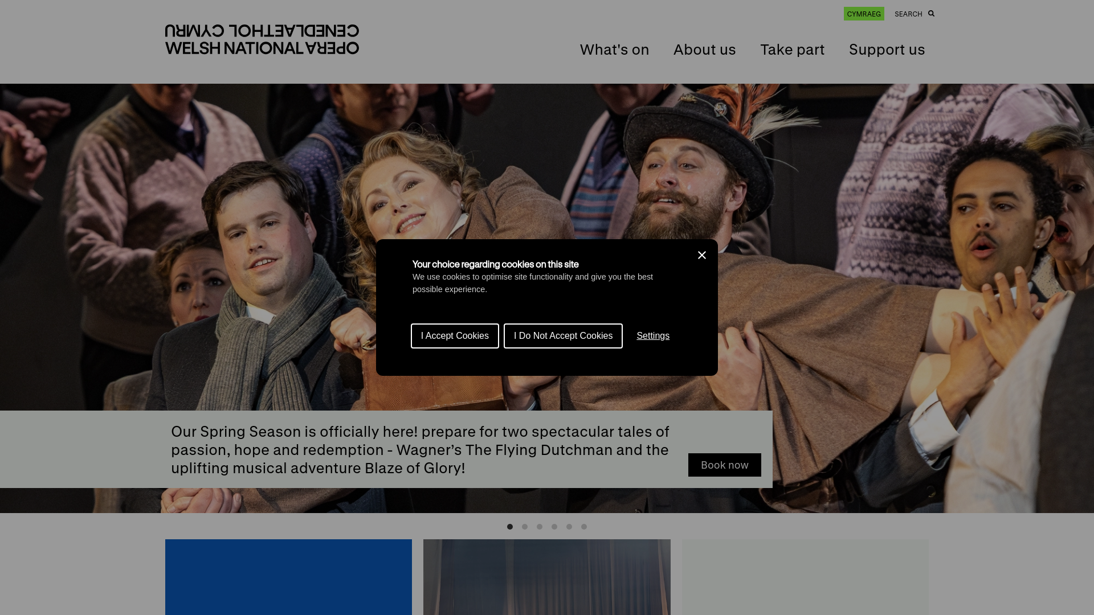Select sixth carousel slide dot
The height and width of the screenshot is (615, 1094).
tap(584, 527)
